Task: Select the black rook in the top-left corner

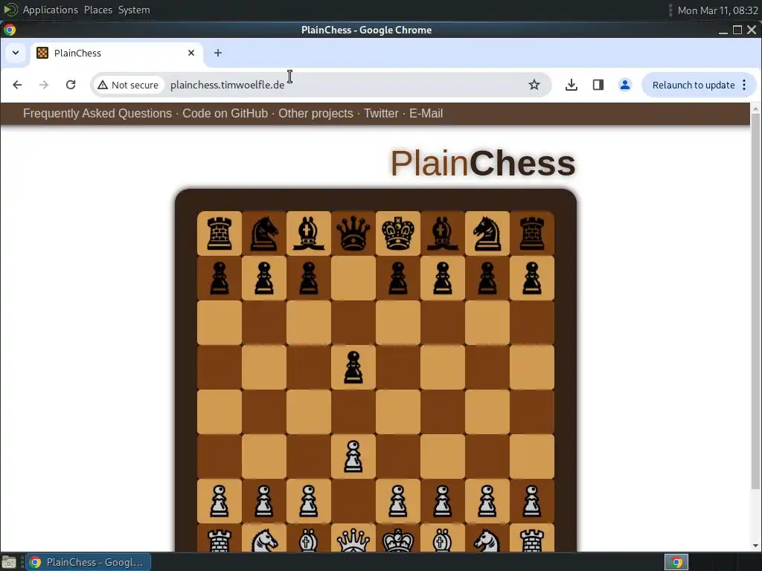Action: click(x=220, y=233)
